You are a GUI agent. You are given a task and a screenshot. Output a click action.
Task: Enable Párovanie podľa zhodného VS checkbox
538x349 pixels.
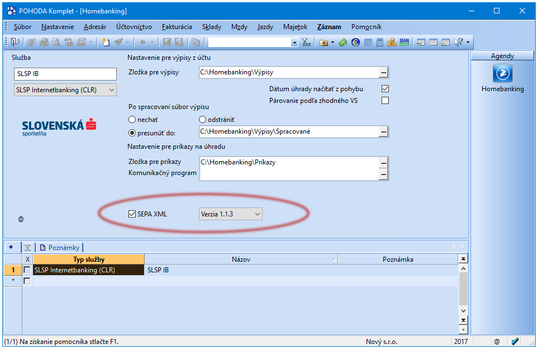[x=385, y=101]
